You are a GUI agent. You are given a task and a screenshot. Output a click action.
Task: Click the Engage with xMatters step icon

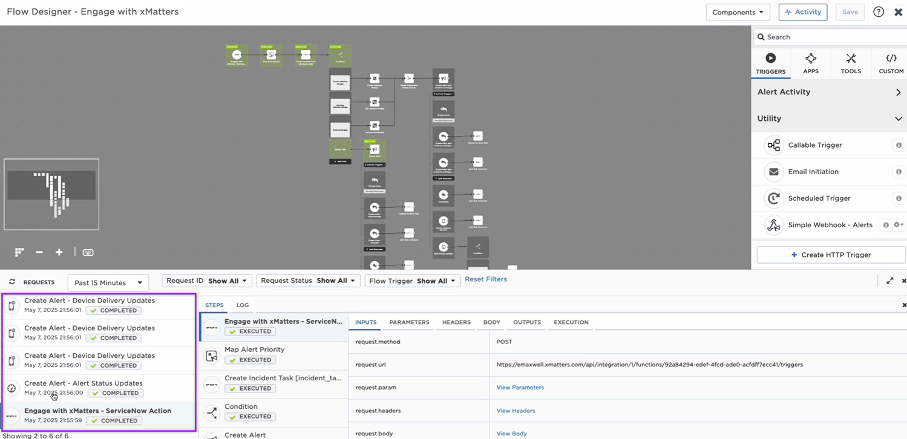[x=212, y=328]
